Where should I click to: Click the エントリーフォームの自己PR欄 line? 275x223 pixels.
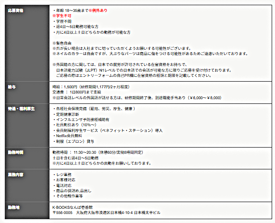134,75
